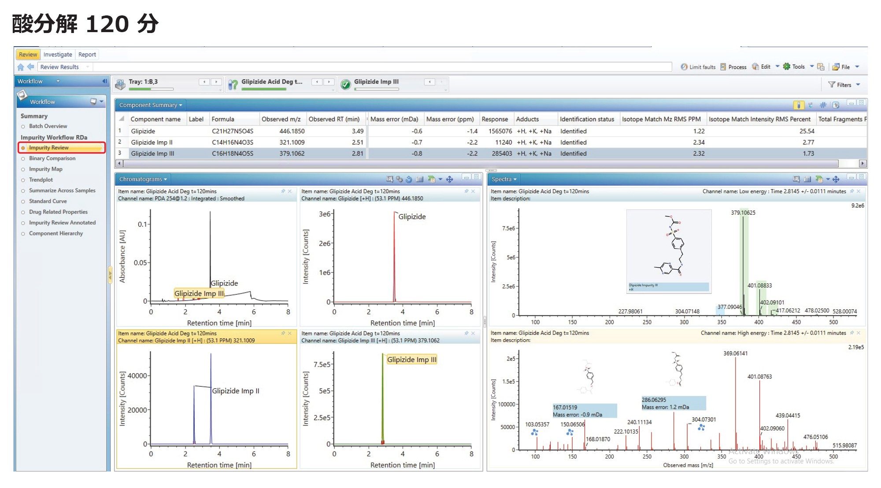Open the Chromatograms panel dropdown
Image resolution: width=881 pixels, height=488 pixels.
pyautogui.click(x=166, y=179)
